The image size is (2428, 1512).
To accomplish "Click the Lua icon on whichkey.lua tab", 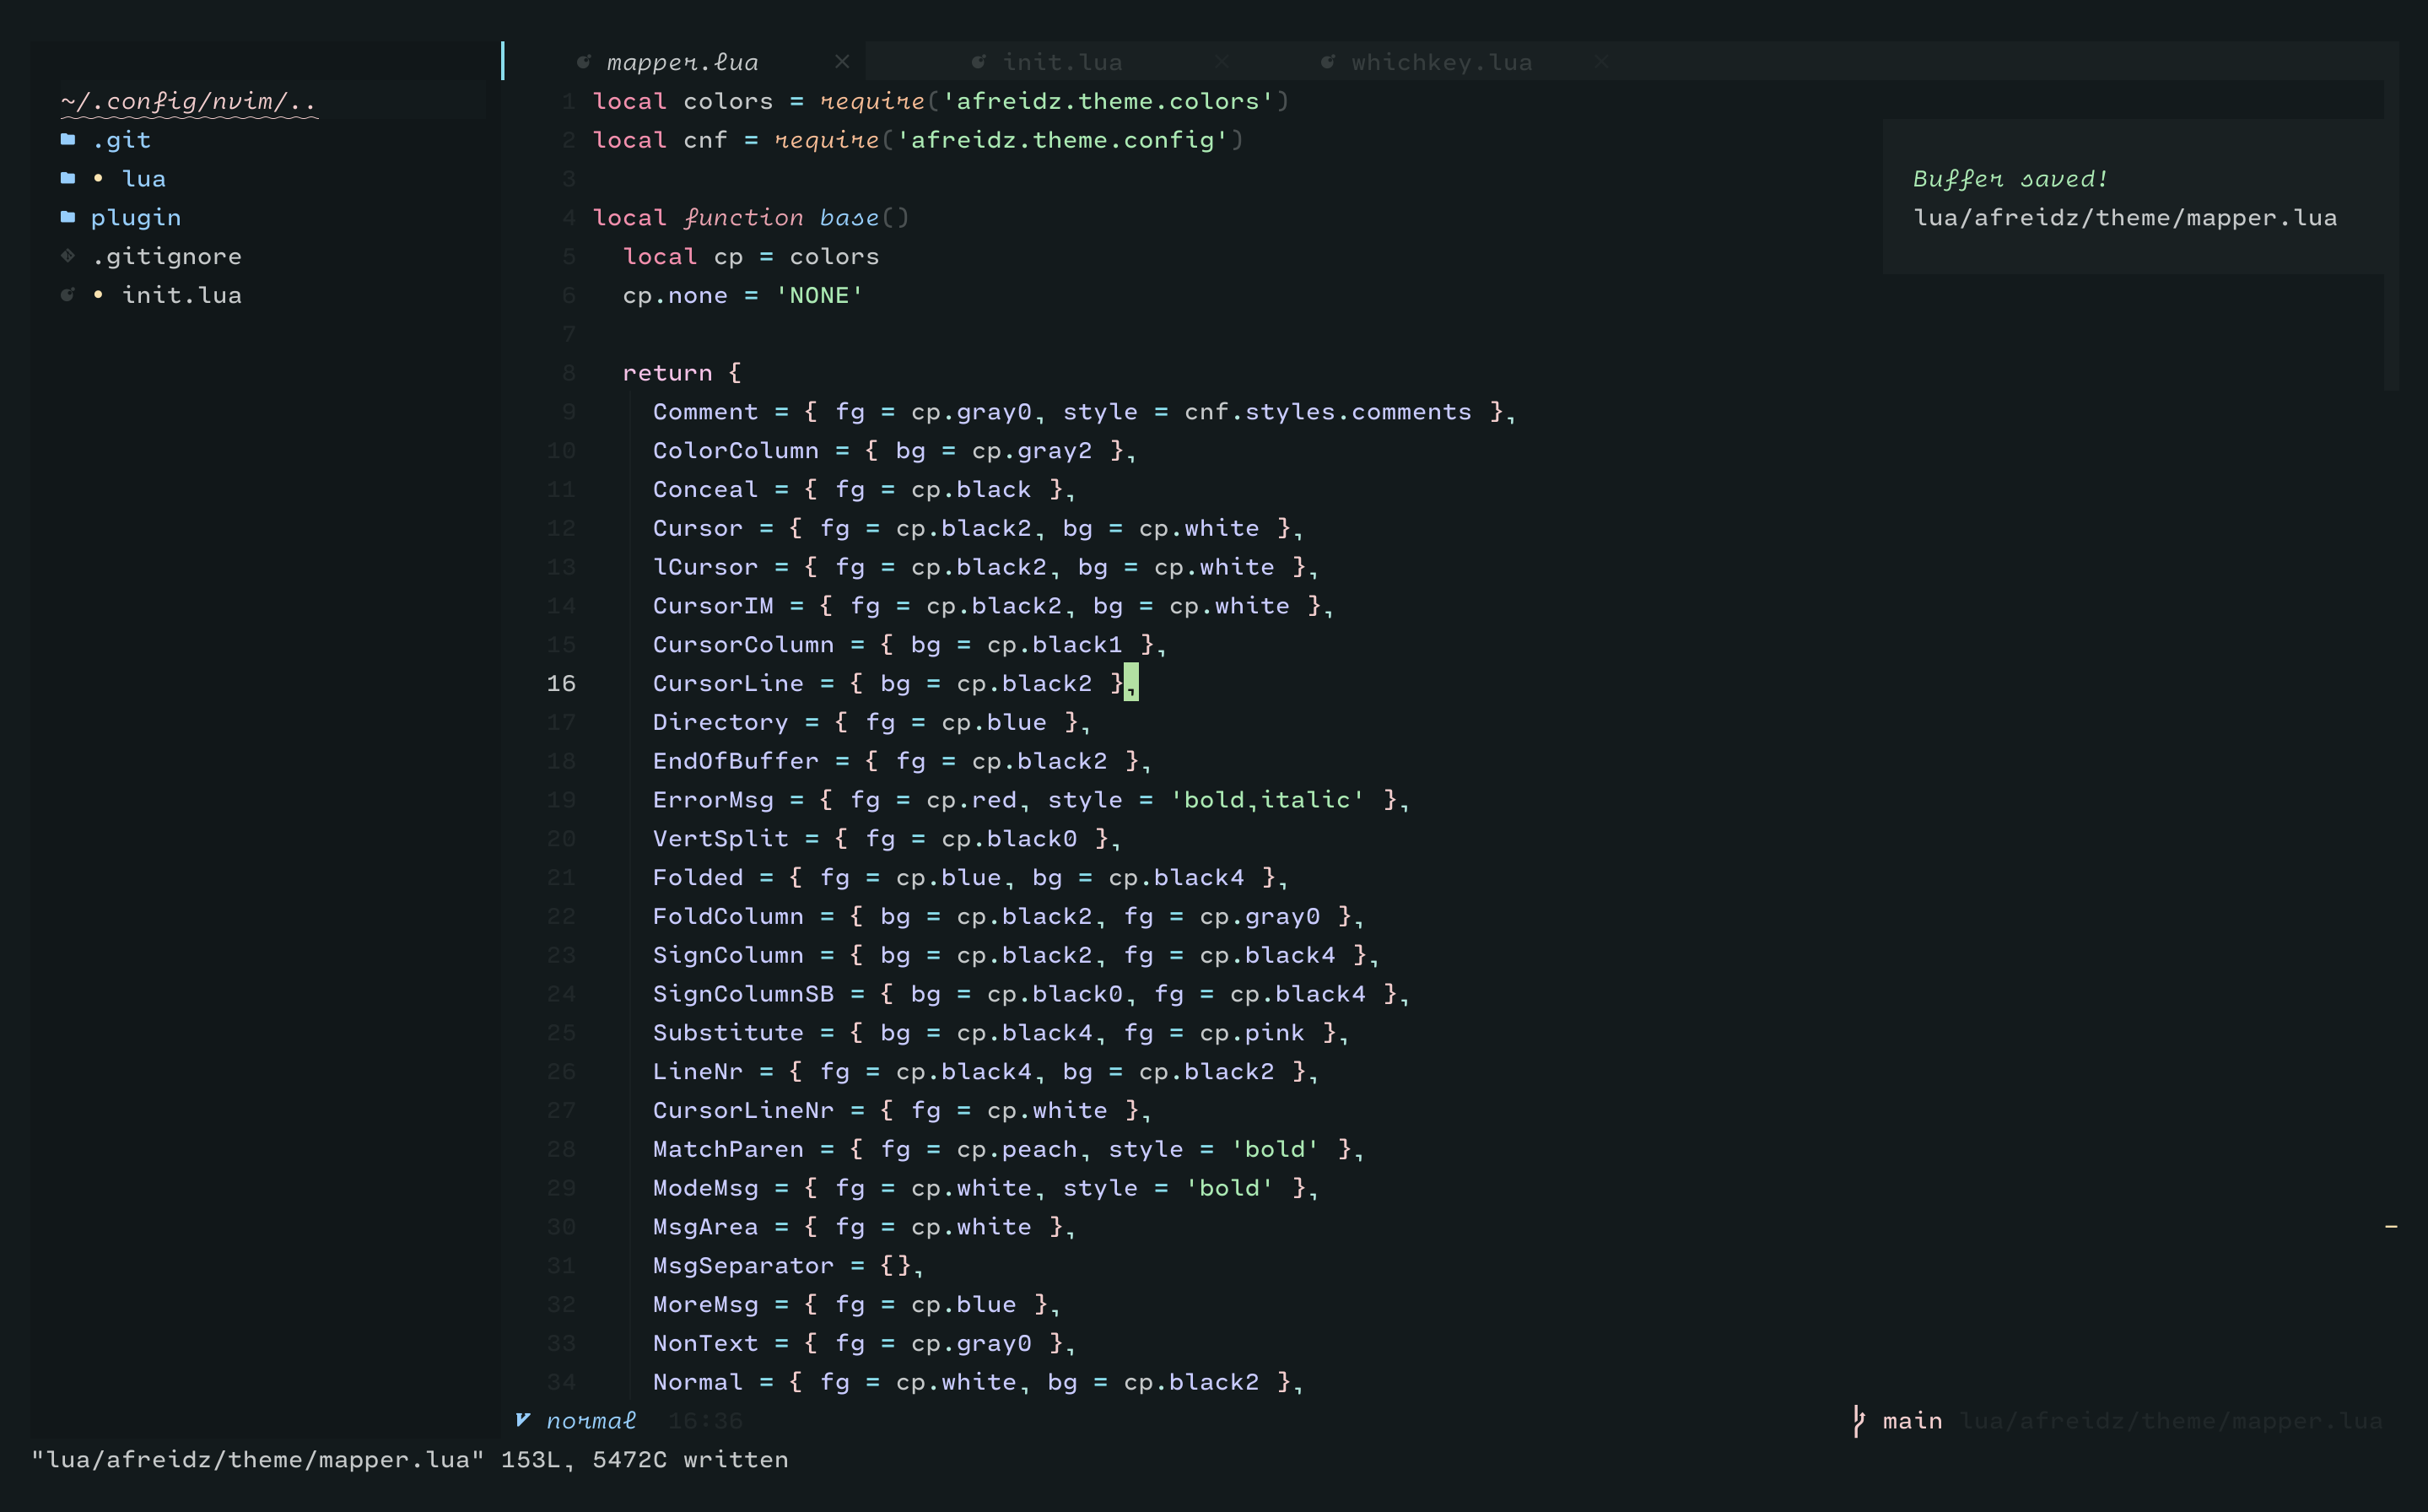I will click(x=1329, y=62).
